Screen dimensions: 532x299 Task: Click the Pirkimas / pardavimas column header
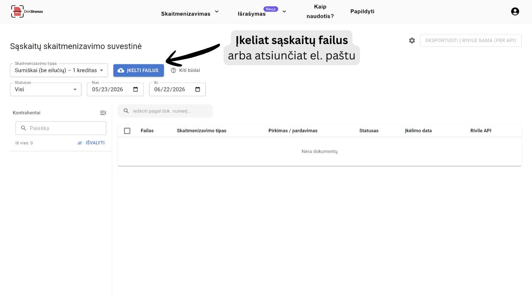click(x=293, y=131)
